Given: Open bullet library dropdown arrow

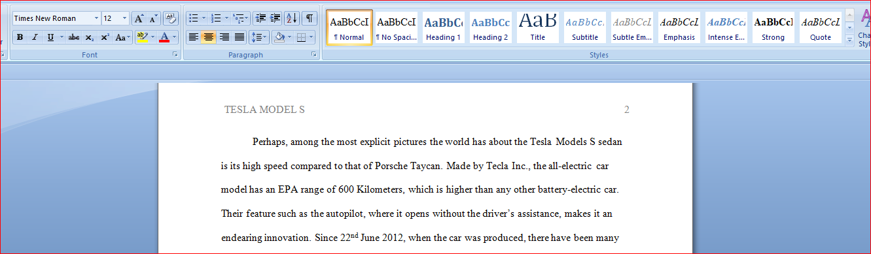Looking at the screenshot, I should click(204, 18).
